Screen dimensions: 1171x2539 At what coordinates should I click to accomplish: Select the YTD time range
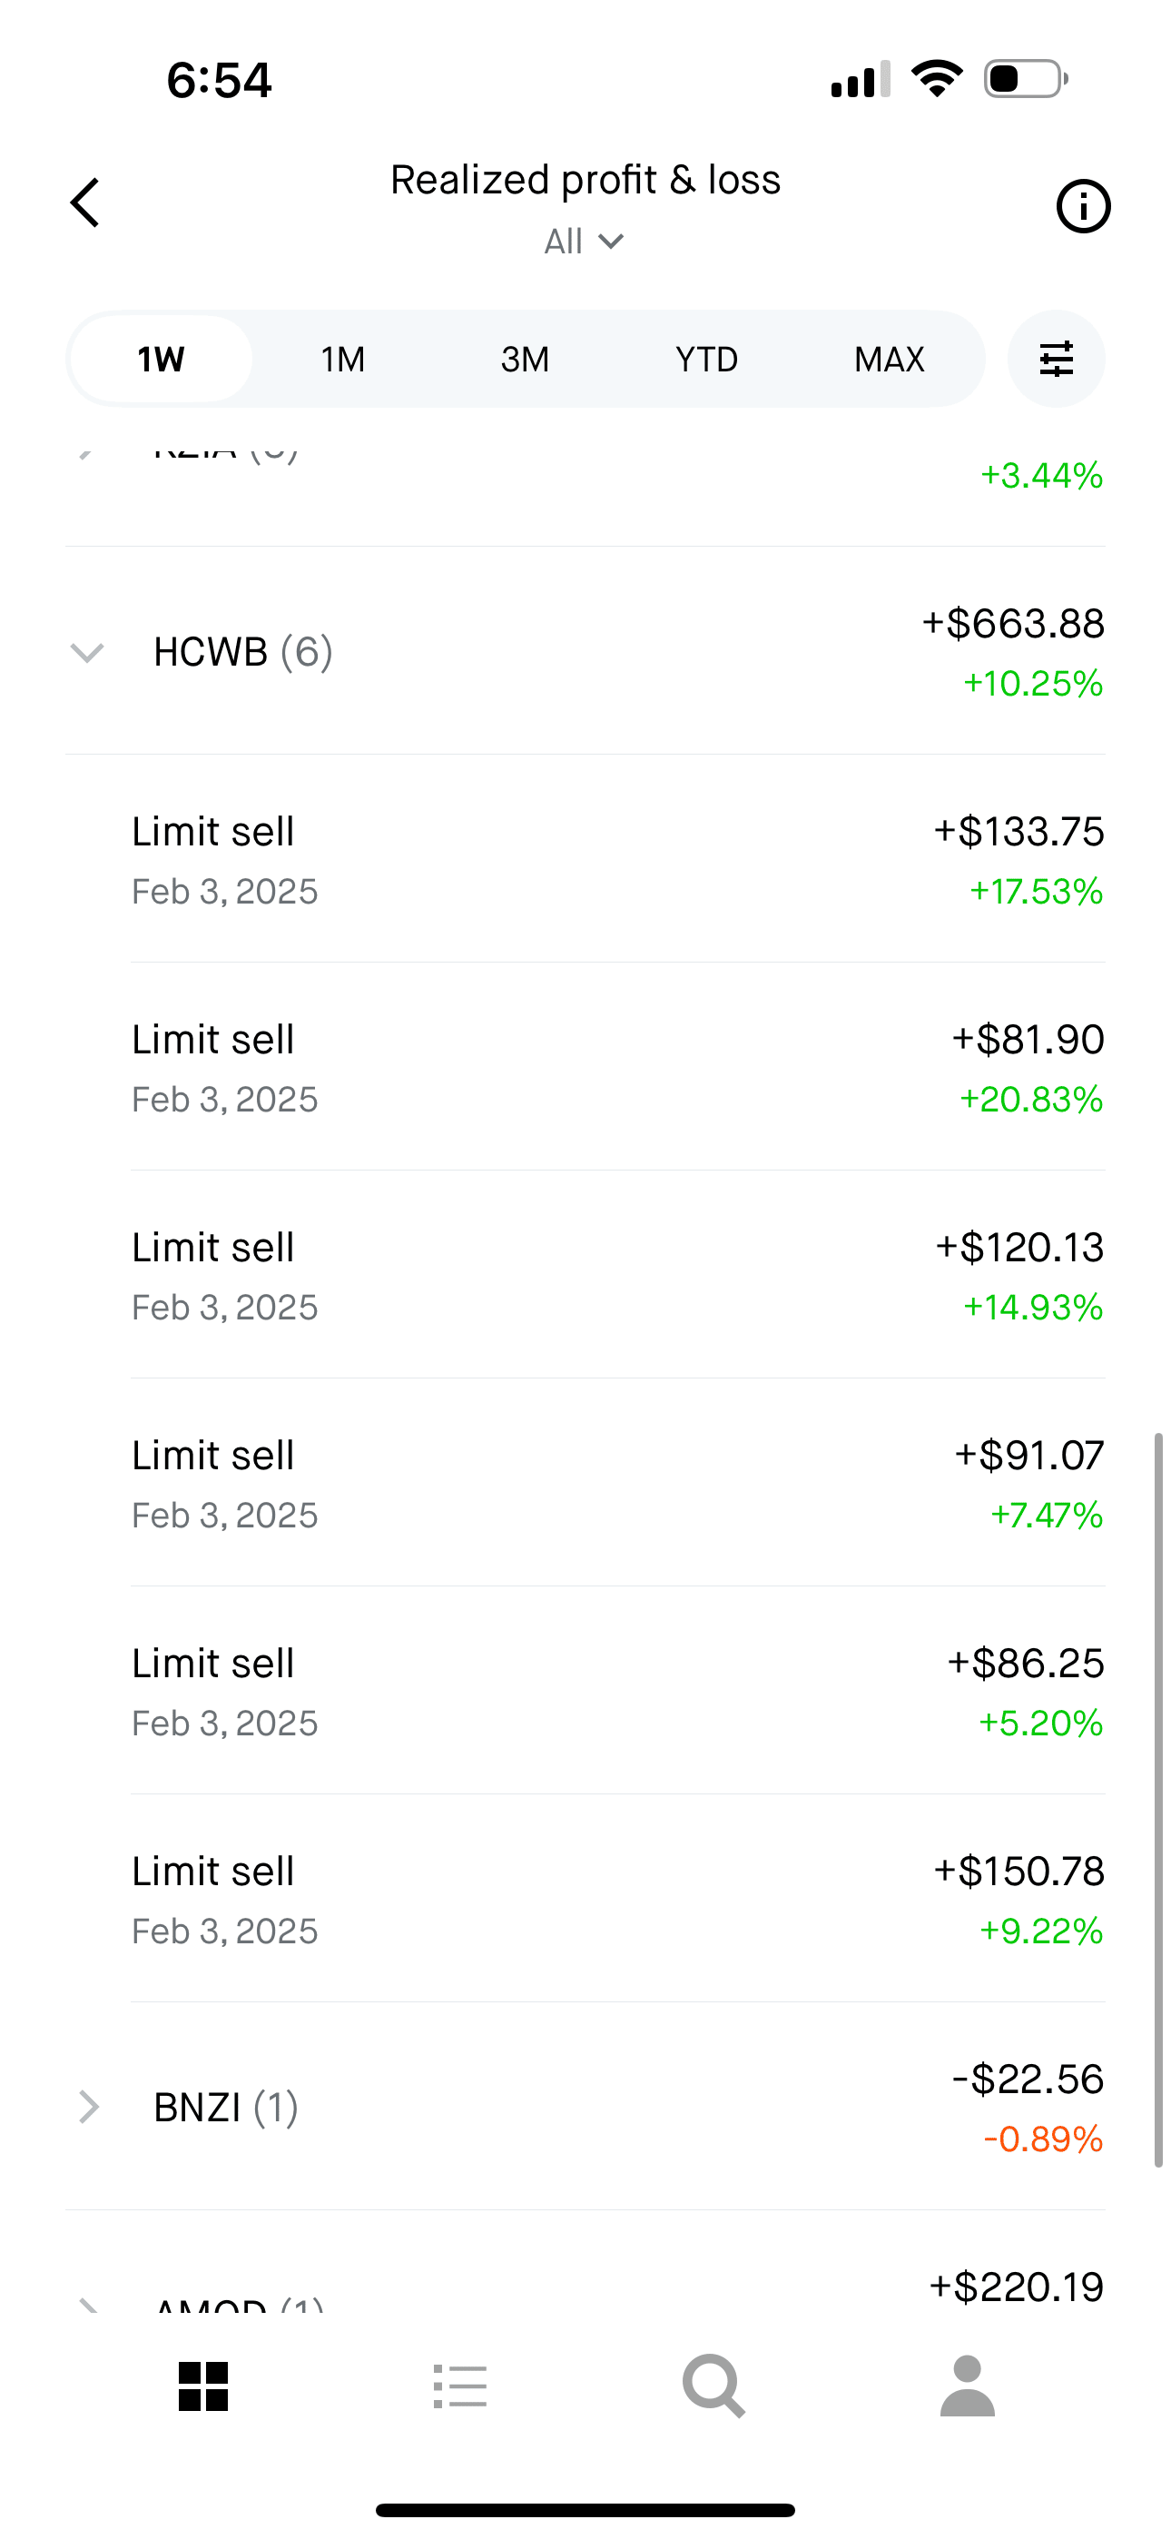tap(707, 360)
